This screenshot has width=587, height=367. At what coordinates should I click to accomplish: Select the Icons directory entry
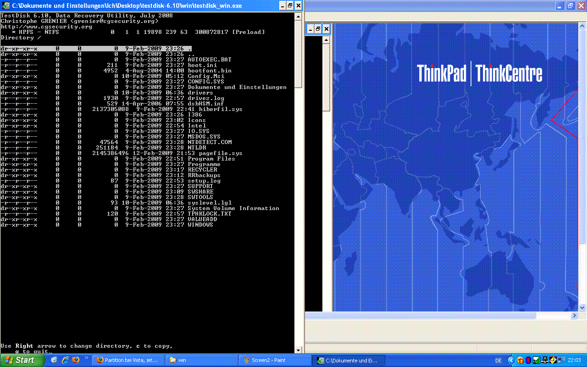coord(103,120)
